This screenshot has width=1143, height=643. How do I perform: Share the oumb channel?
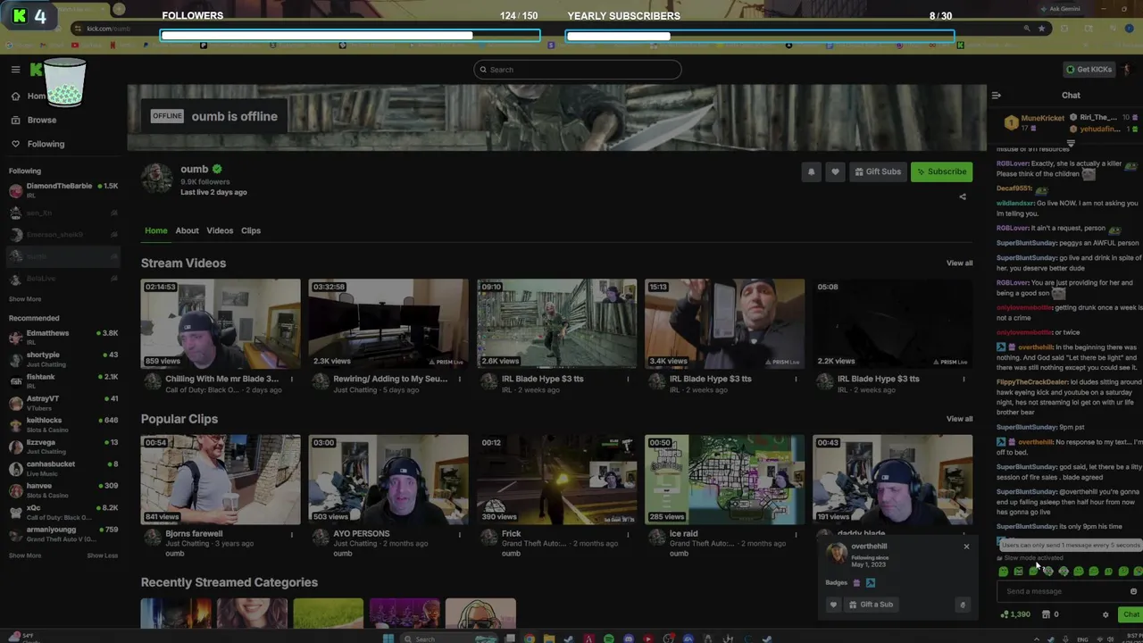pos(963,196)
